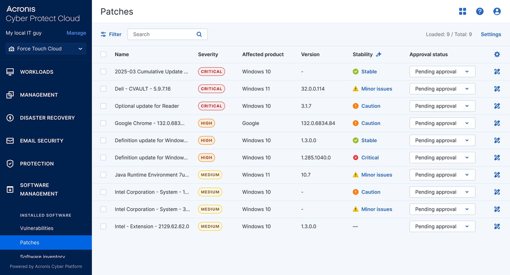The width and height of the screenshot is (510, 275).
Task: Click version cell 132.0.6834.84
Action: 318,123
